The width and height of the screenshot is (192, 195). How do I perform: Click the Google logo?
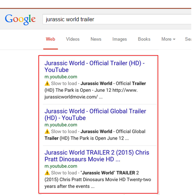click(20, 19)
